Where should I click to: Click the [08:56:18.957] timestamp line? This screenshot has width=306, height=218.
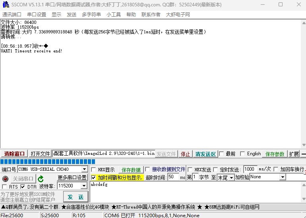[24, 46]
